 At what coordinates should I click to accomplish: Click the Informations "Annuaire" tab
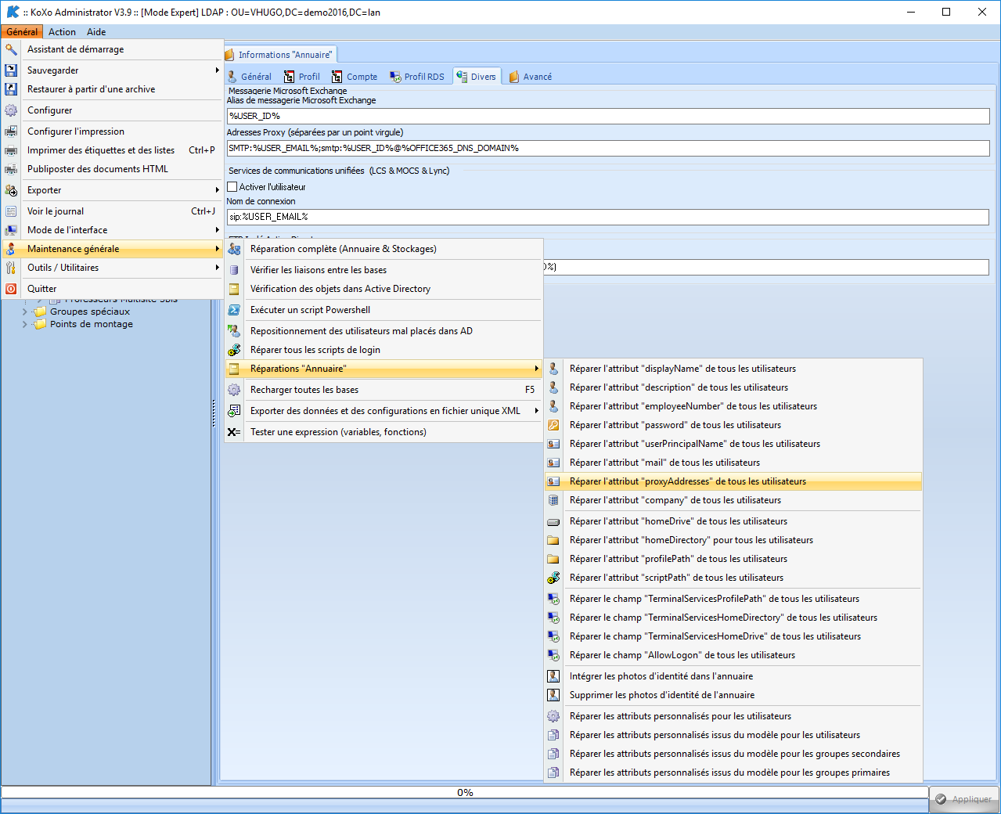click(x=279, y=55)
